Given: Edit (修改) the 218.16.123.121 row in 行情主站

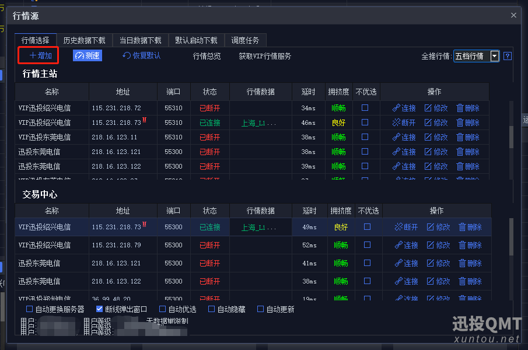Looking at the screenshot, I should 436,152.
